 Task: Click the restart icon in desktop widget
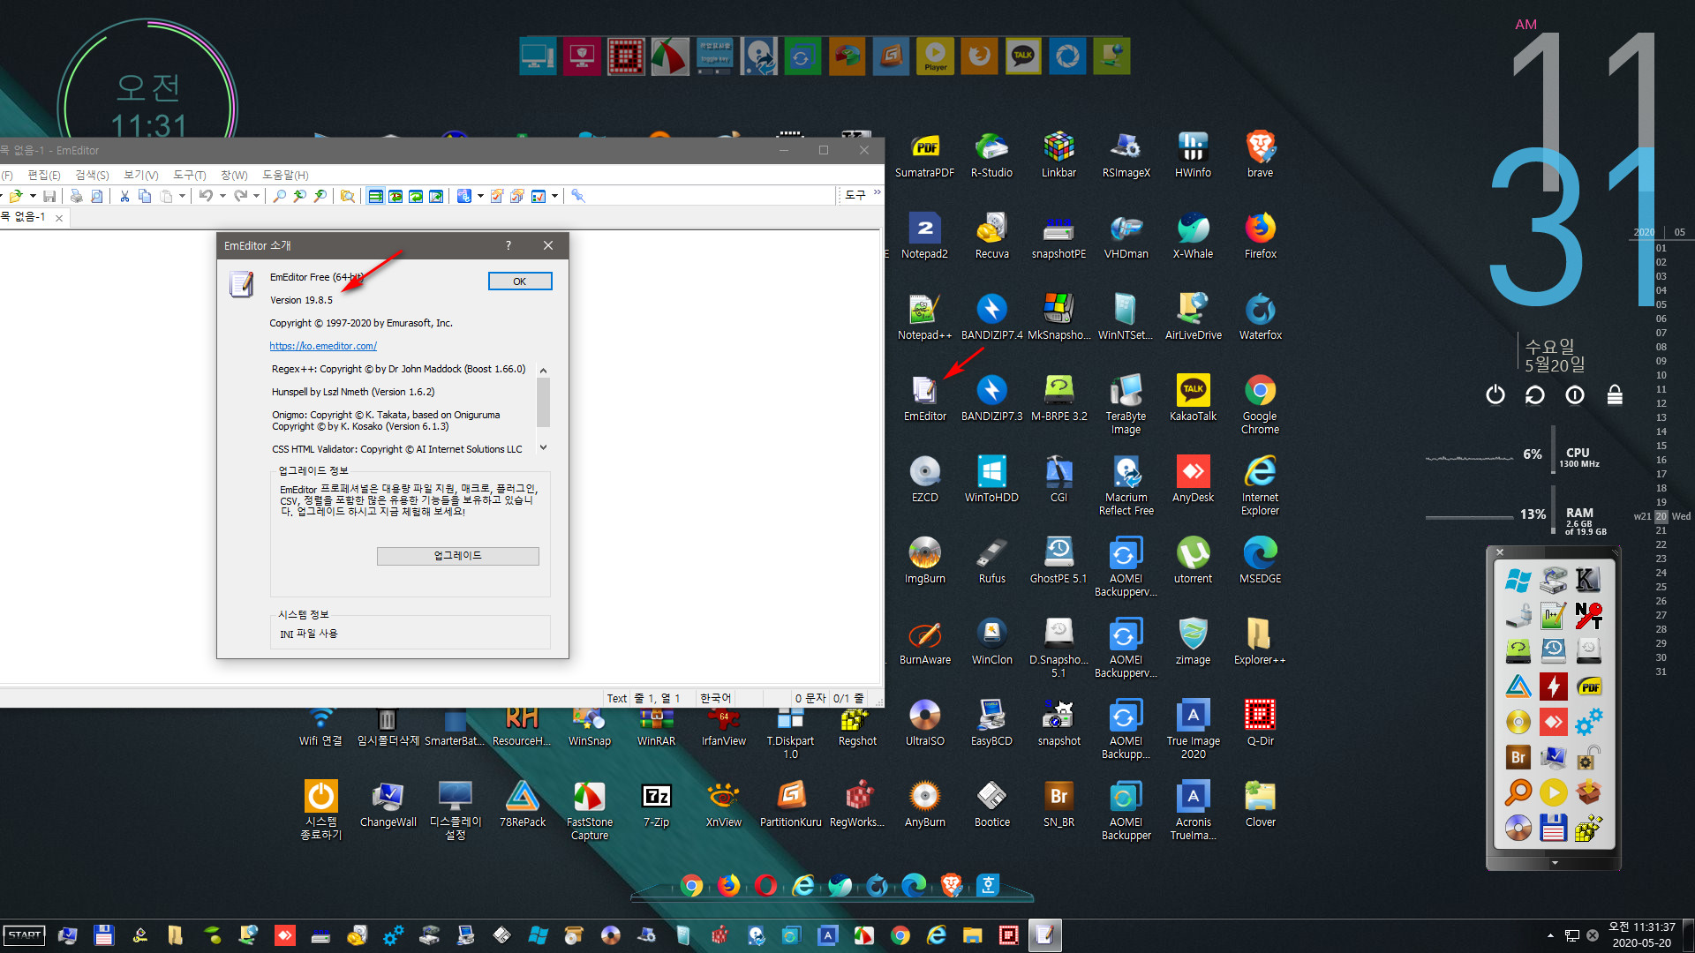[x=1534, y=394]
